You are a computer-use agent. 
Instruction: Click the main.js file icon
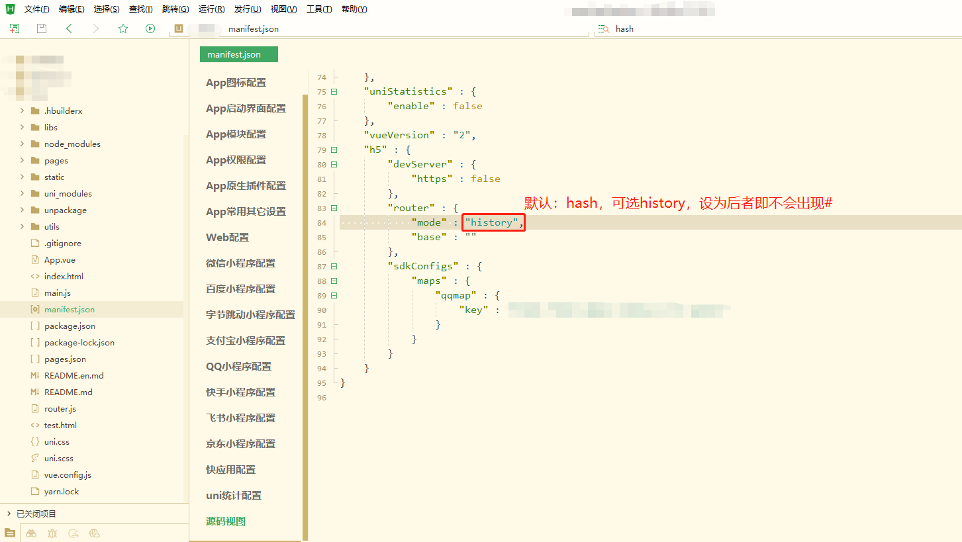click(35, 293)
